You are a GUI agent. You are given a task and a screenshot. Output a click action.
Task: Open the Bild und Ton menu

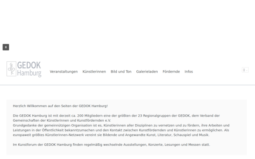(x=121, y=72)
